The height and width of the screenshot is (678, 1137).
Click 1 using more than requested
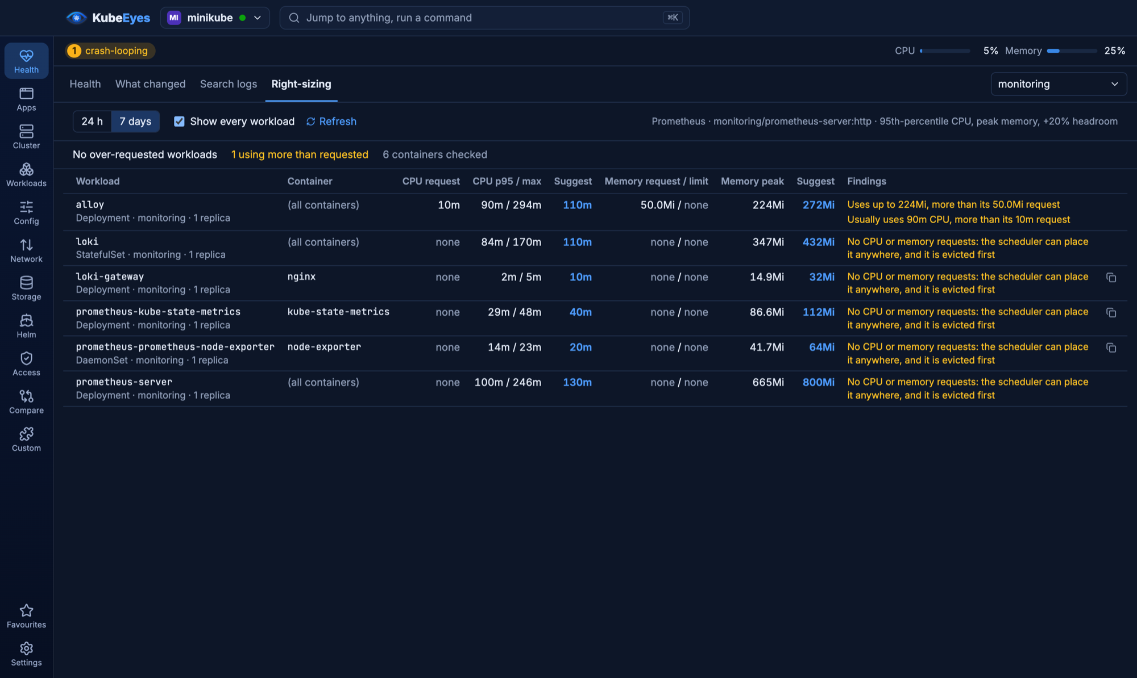point(300,154)
